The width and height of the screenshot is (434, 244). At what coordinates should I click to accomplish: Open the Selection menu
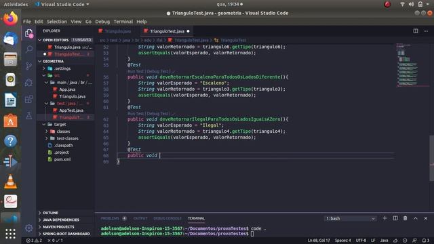pos(57,22)
